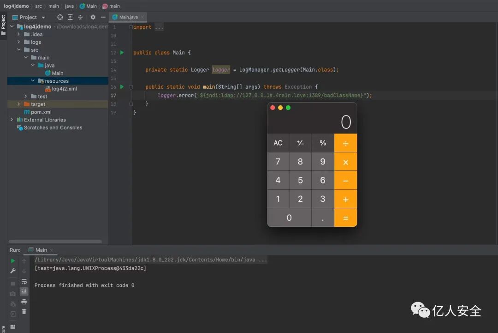The width and height of the screenshot is (498, 333).
Task: Click java in the breadcrumb bar
Action: click(x=69, y=6)
